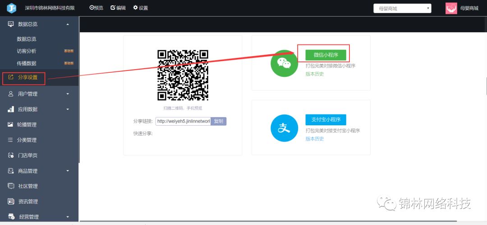Expand the 商品管理 section arrow
This screenshot has height=225, width=487.
(x=68, y=171)
